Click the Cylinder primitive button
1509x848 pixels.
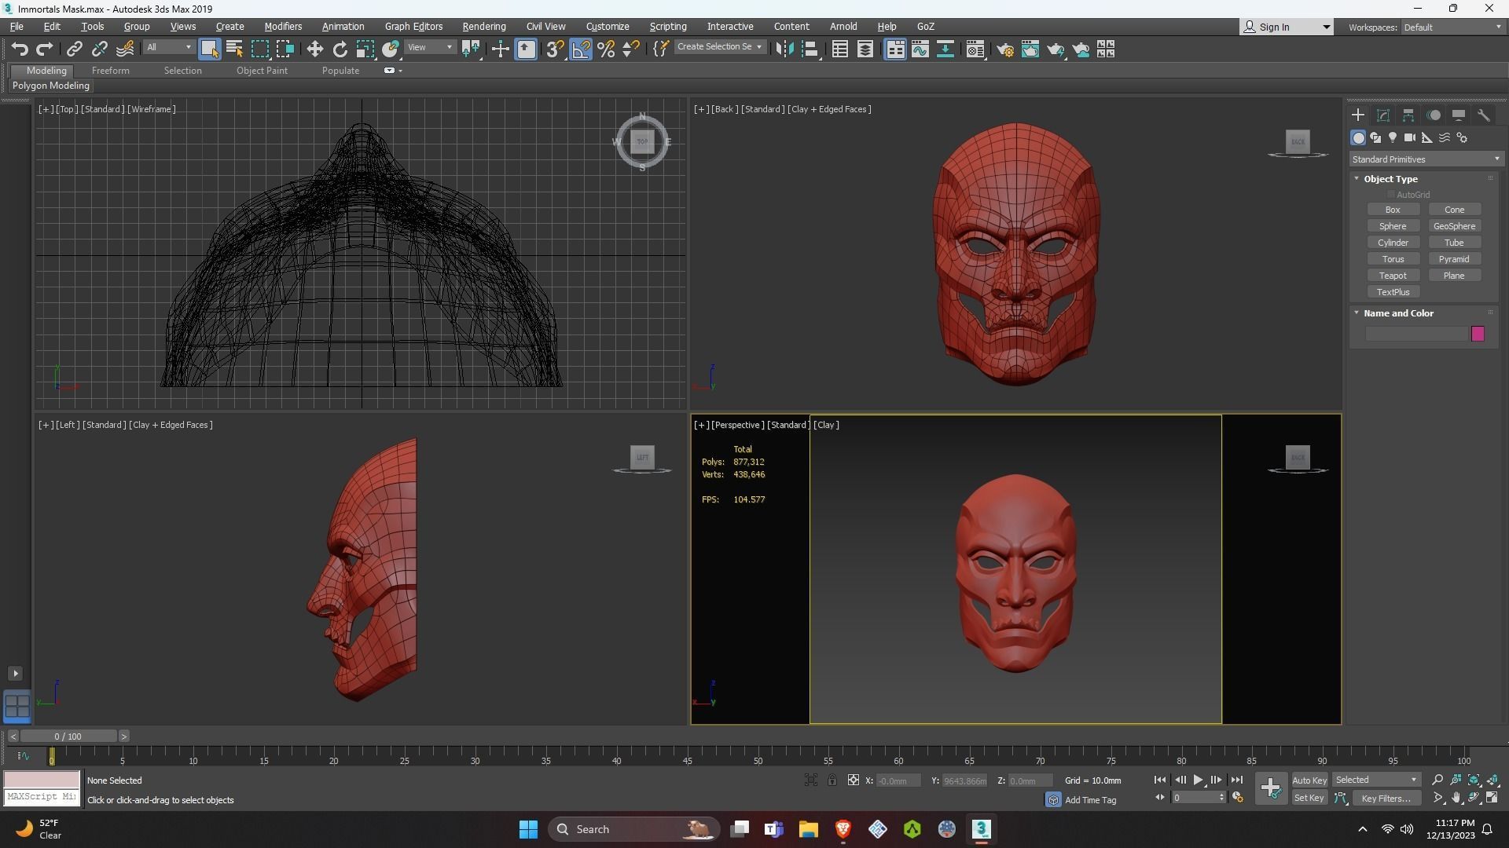coord(1393,243)
